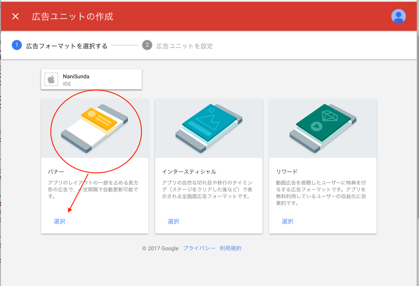Image resolution: width=419 pixels, height=286 pixels.
Task: Click the banner description text
Action: pyautogui.click(x=93, y=190)
